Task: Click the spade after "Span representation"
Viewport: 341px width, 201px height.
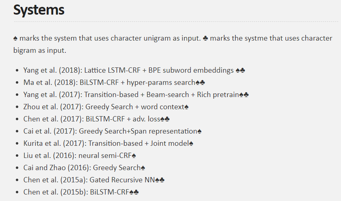Action: point(199,131)
